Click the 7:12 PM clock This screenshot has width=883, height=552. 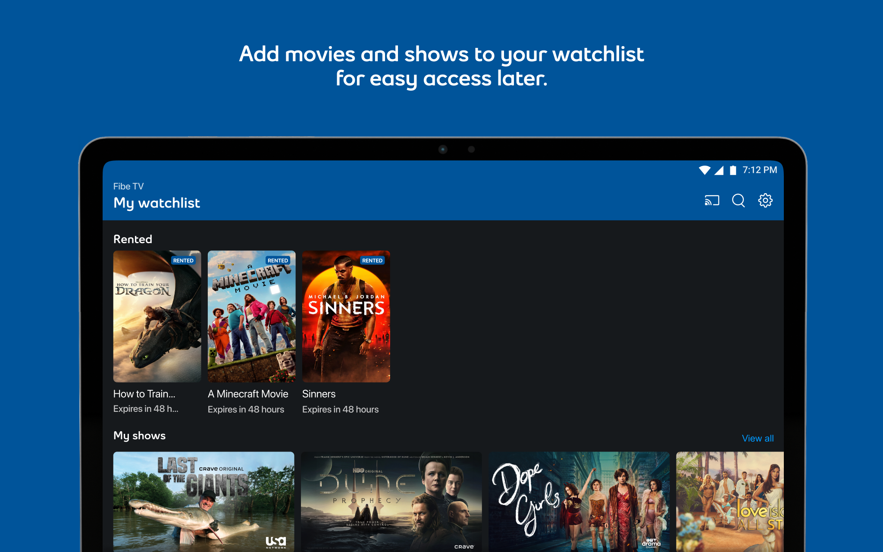click(760, 170)
